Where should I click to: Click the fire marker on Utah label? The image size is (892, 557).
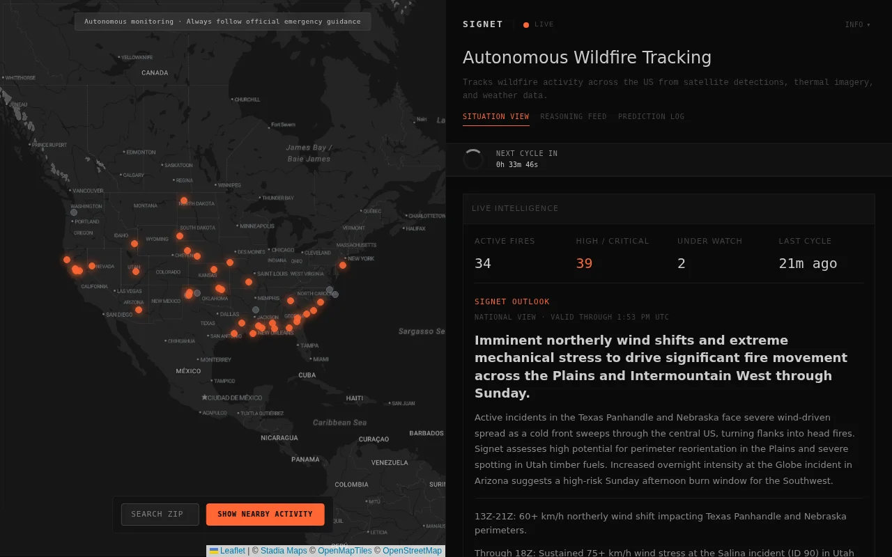[x=136, y=272]
